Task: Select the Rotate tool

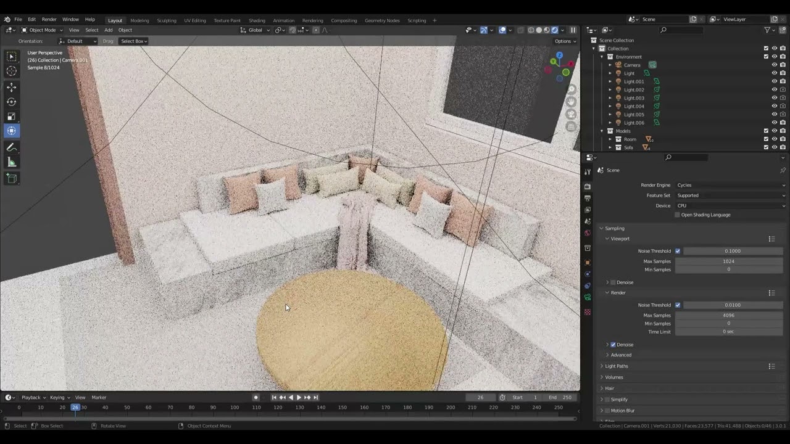Action: [12, 102]
